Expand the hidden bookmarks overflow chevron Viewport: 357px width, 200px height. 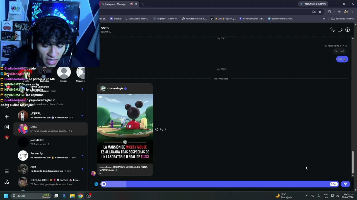[x=324, y=19]
